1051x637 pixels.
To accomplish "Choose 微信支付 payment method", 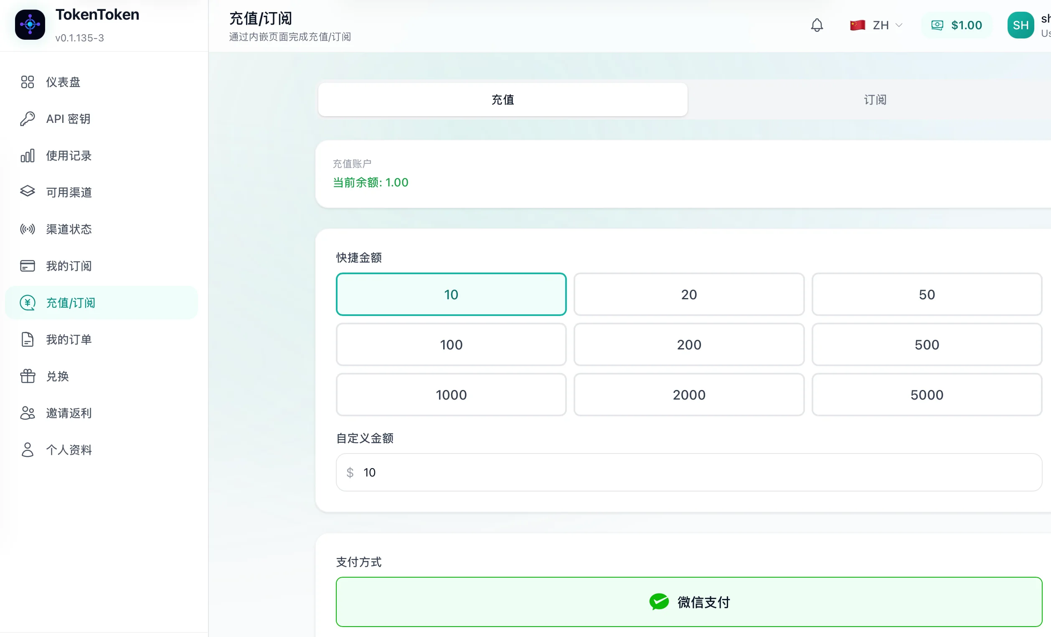I will [x=689, y=602].
